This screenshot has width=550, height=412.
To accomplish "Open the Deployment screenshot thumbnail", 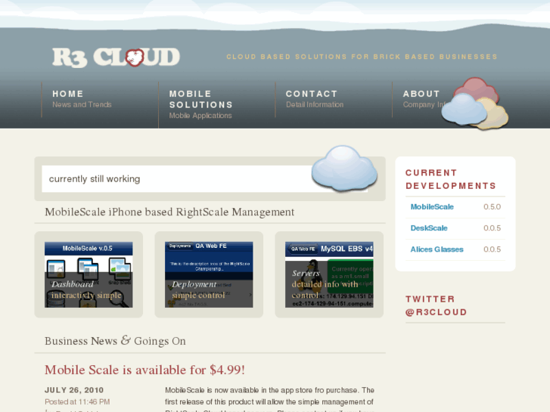I will pos(209,274).
